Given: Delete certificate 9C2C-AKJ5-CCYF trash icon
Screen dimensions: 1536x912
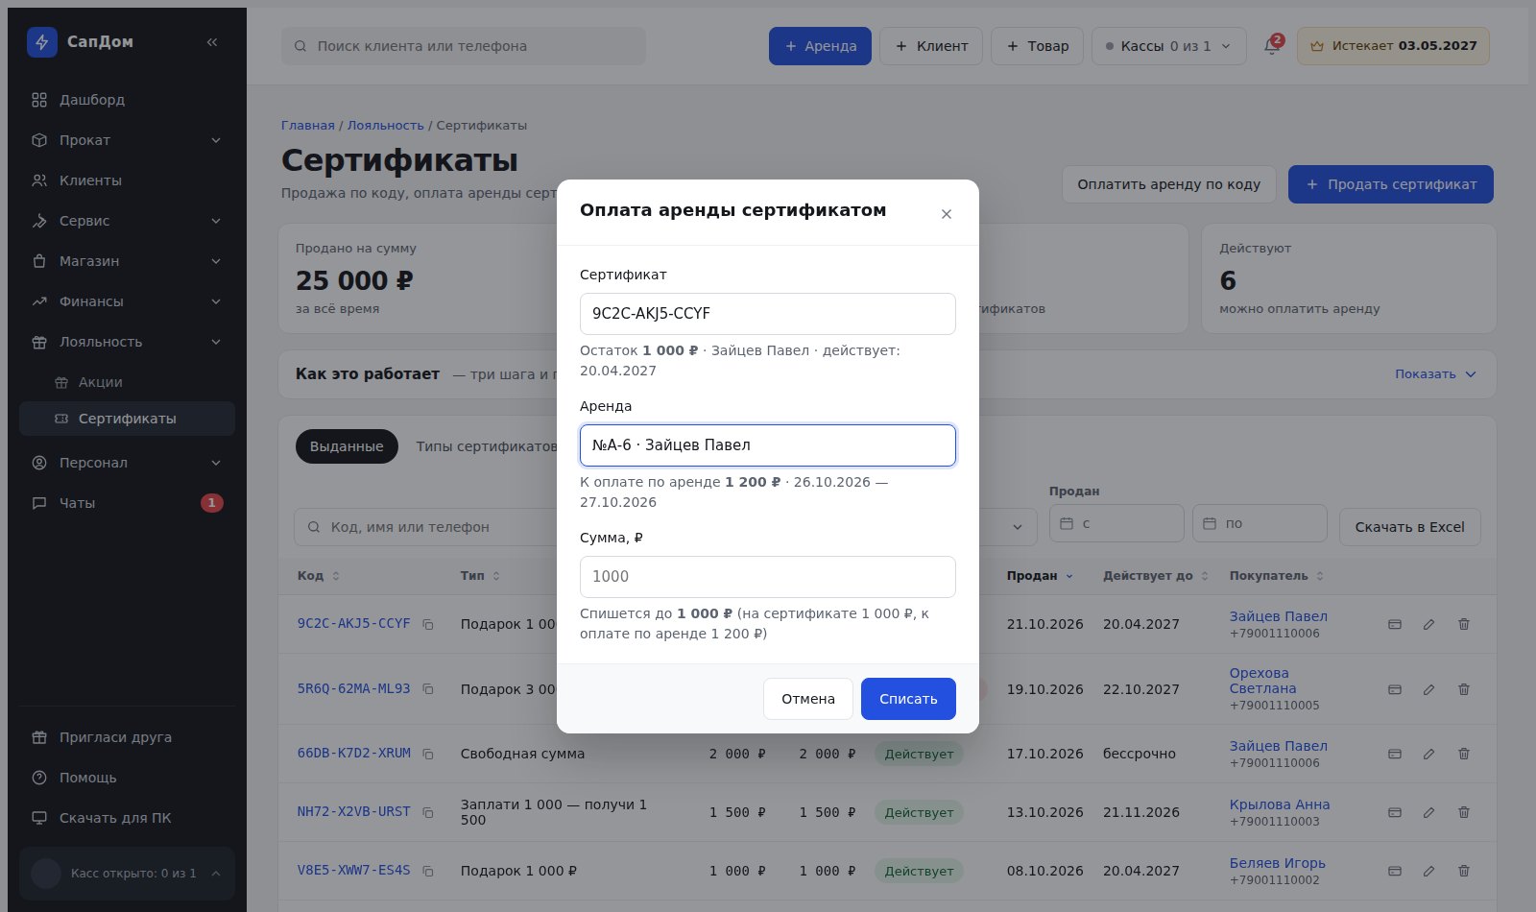Looking at the screenshot, I should click(x=1464, y=624).
